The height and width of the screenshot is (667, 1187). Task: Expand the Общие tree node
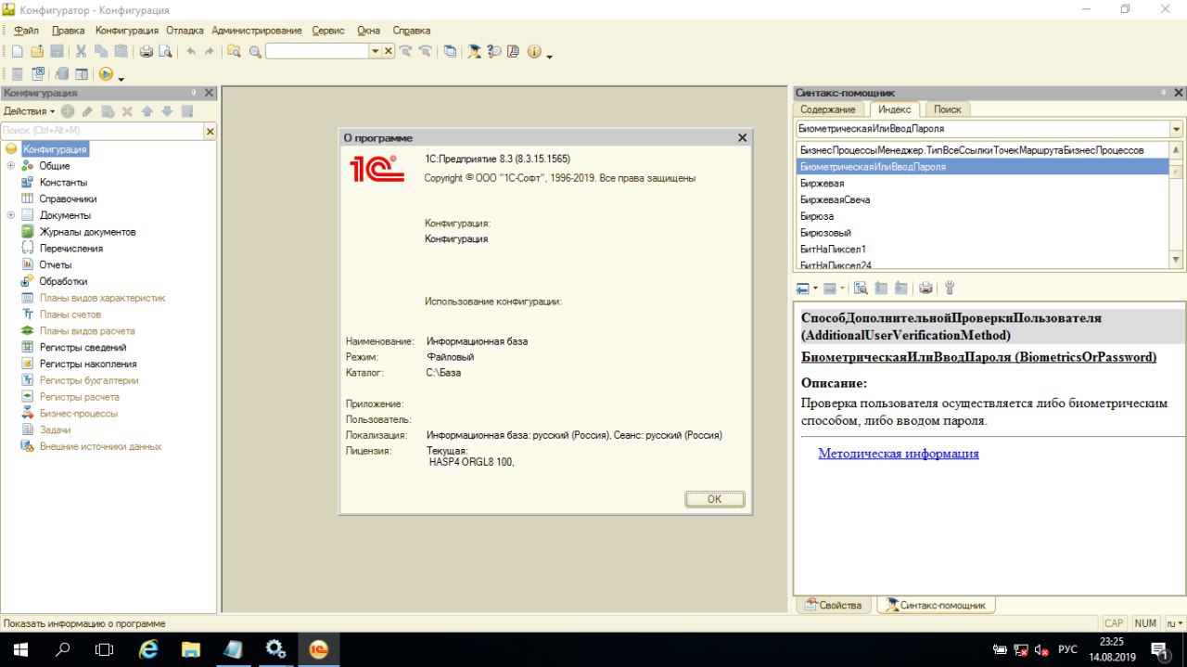tap(11, 166)
